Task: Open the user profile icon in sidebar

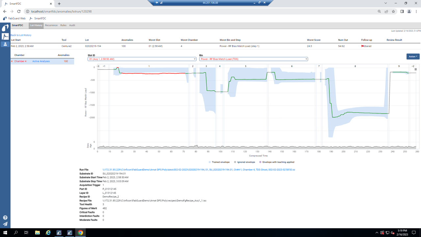Action: click(x=5, y=44)
